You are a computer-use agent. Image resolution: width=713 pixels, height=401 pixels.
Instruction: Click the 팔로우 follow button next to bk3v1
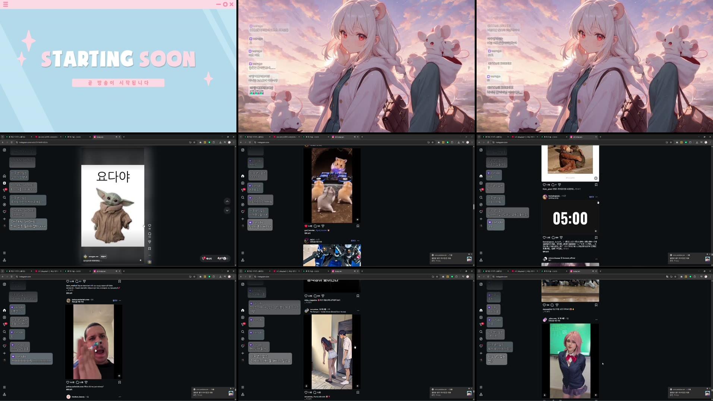[x=353, y=240]
